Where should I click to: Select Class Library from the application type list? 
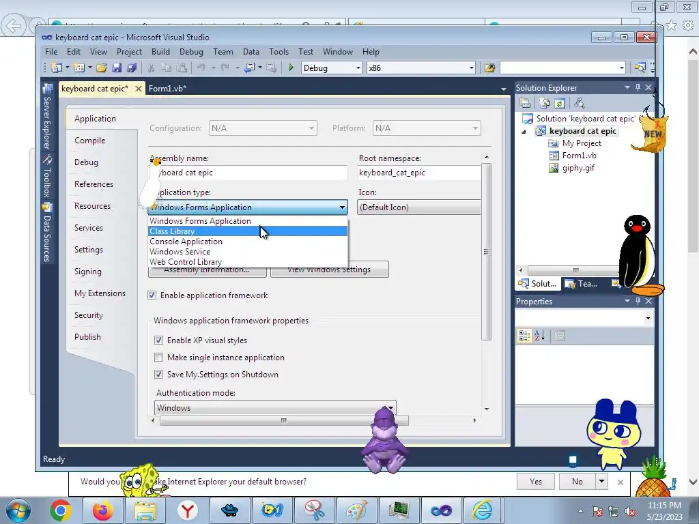(x=248, y=231)
